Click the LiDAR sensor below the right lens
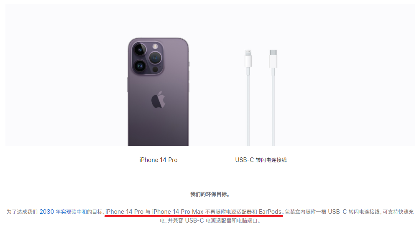Viewport: 419px width, 228px height. pos(155,69)
